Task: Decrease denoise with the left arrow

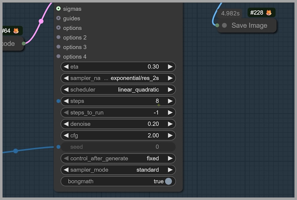Action: point(66,124)
